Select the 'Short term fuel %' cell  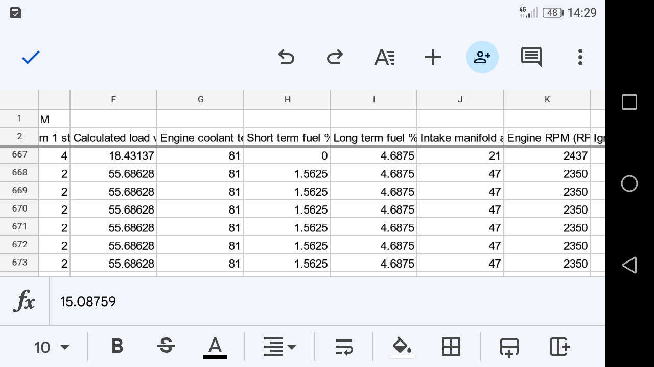click(287, 137)
